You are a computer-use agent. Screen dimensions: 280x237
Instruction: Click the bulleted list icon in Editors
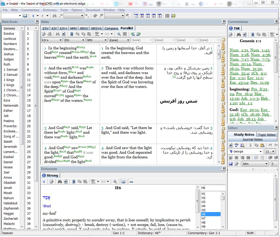coord(262,158)
